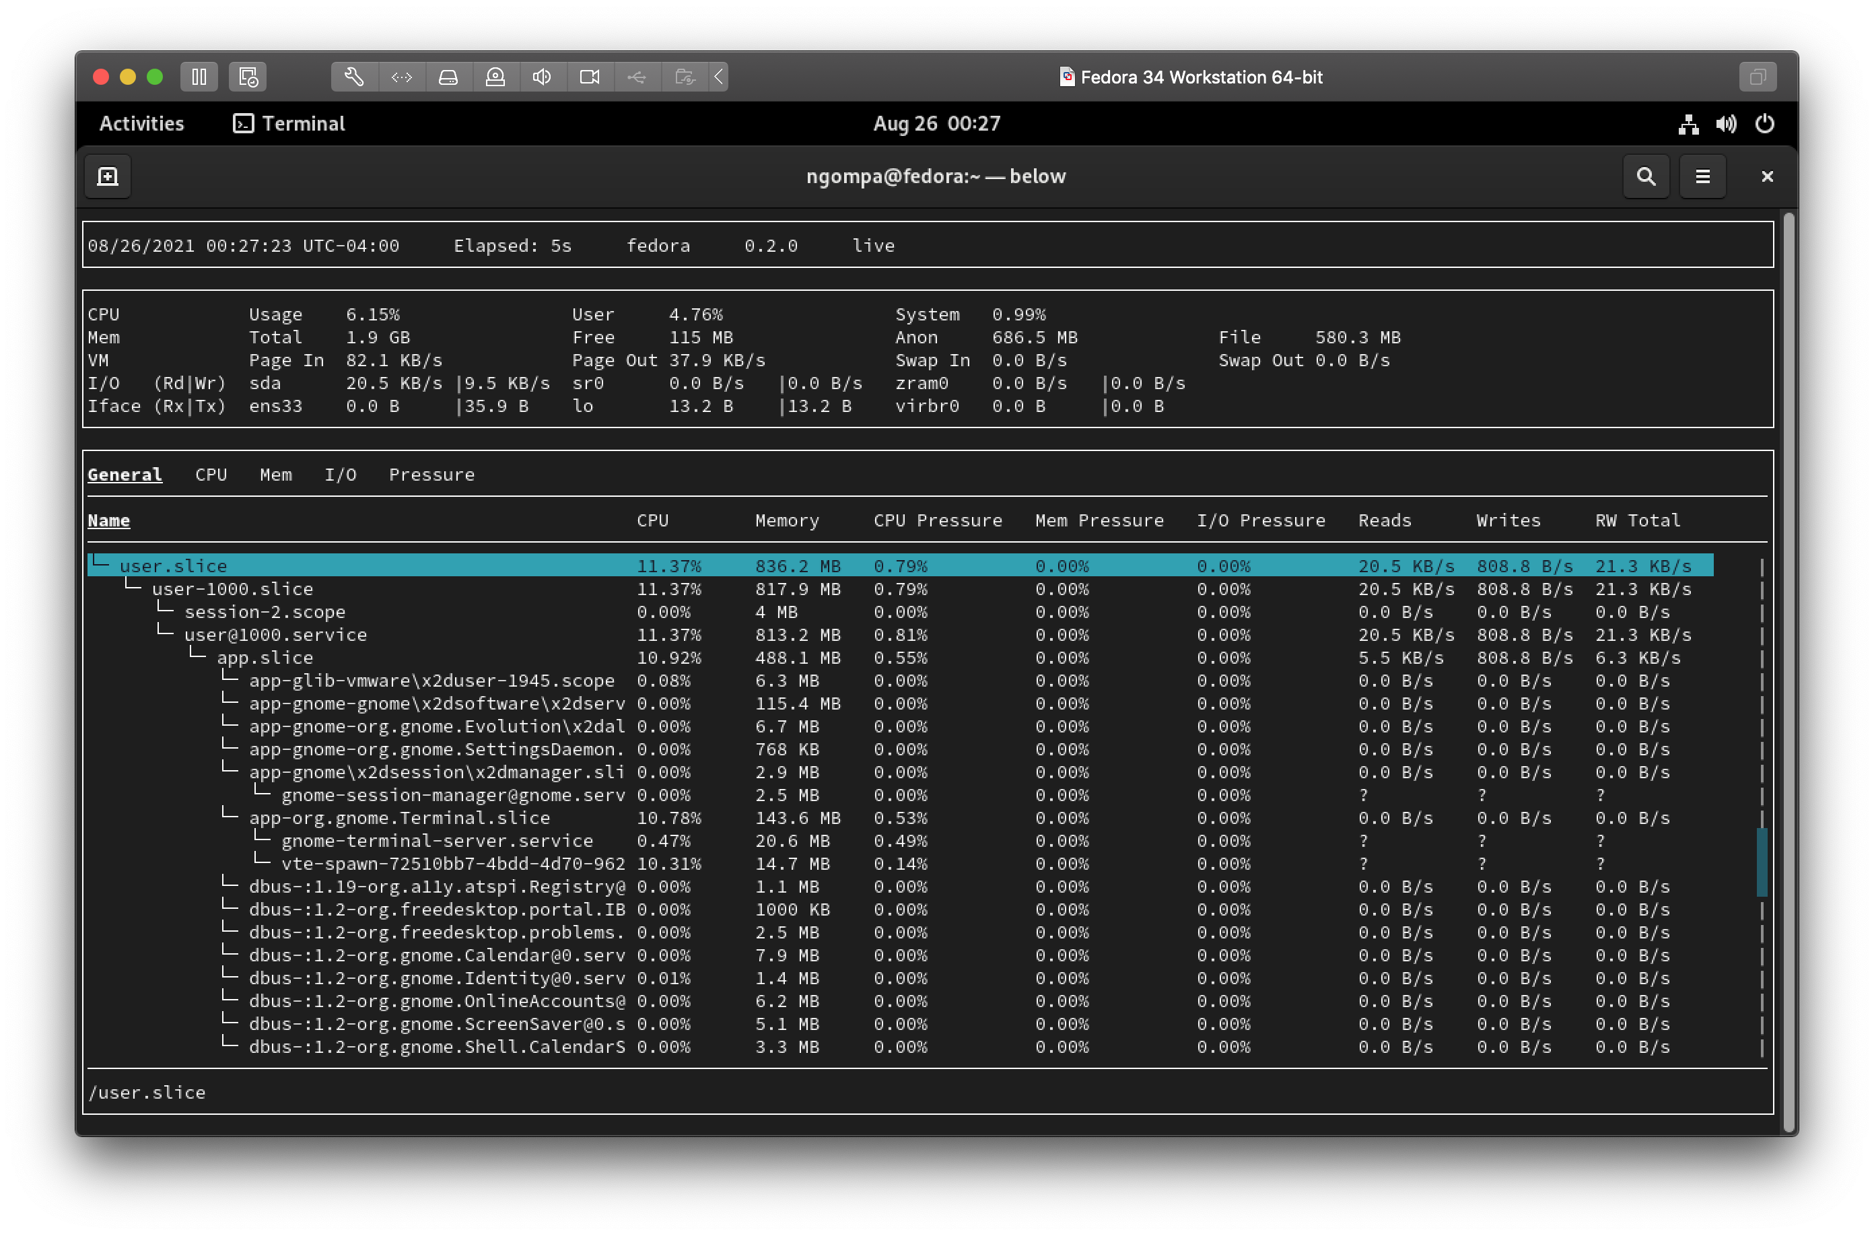Select dbus-:1.2-org.gnome.Calendar@0.serv row
This screenshot has width=1874, height=1236.
tap(900, 955)
